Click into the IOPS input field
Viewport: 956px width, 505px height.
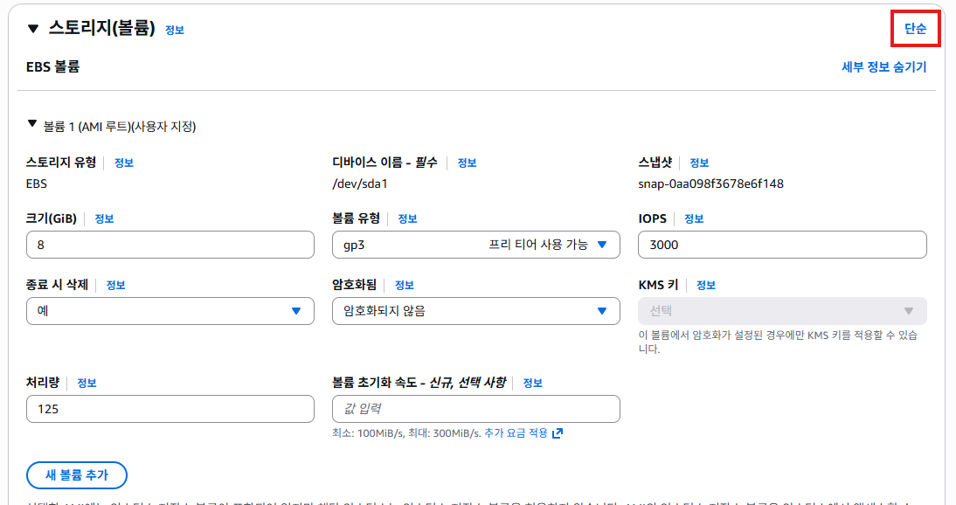[x=782, y=246]
